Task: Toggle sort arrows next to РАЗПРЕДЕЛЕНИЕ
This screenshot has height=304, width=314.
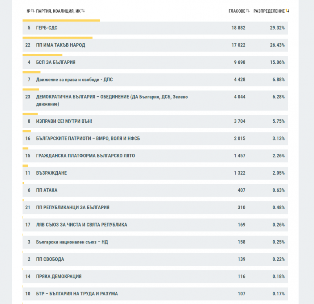Action: pyautogui.click(x=288, y=11)
